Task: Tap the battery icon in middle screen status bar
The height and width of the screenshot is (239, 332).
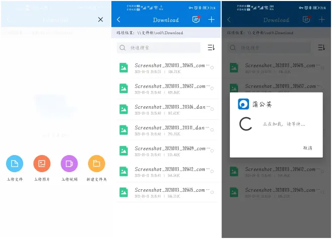Action: 206,8
